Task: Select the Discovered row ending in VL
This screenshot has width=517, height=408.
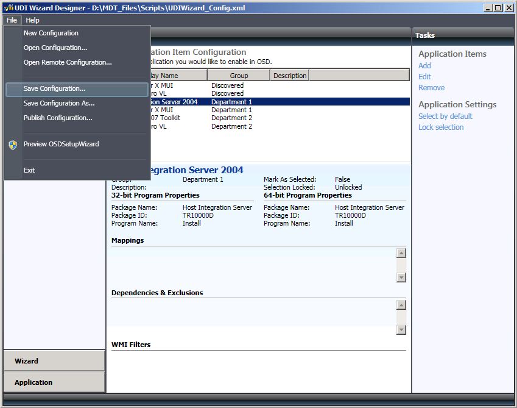Action: tap(280, 93)
